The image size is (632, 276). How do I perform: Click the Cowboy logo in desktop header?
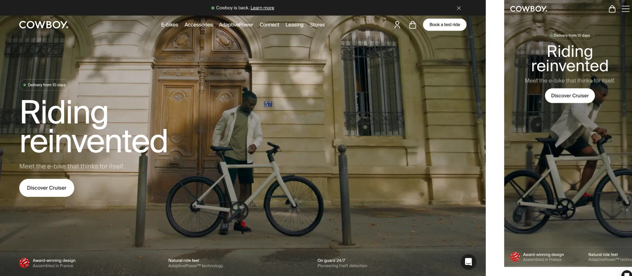[44, 25]
